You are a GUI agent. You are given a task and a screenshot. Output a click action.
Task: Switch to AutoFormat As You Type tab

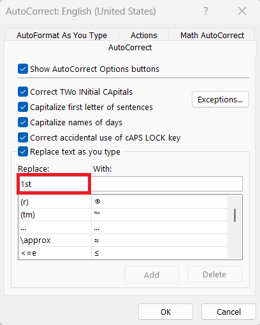point(62,35)
